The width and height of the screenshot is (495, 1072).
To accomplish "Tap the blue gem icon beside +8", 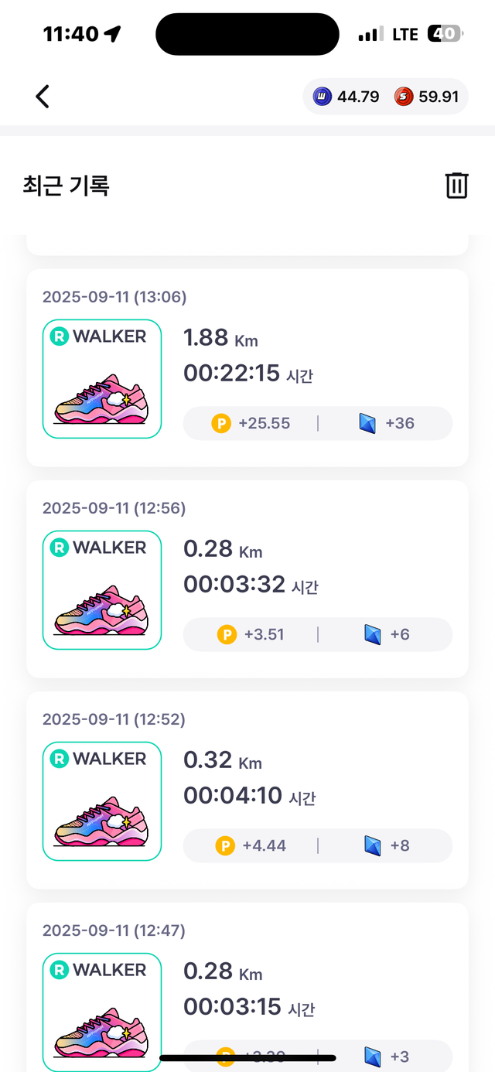I will pyautogui.click(x=374, y=846).
